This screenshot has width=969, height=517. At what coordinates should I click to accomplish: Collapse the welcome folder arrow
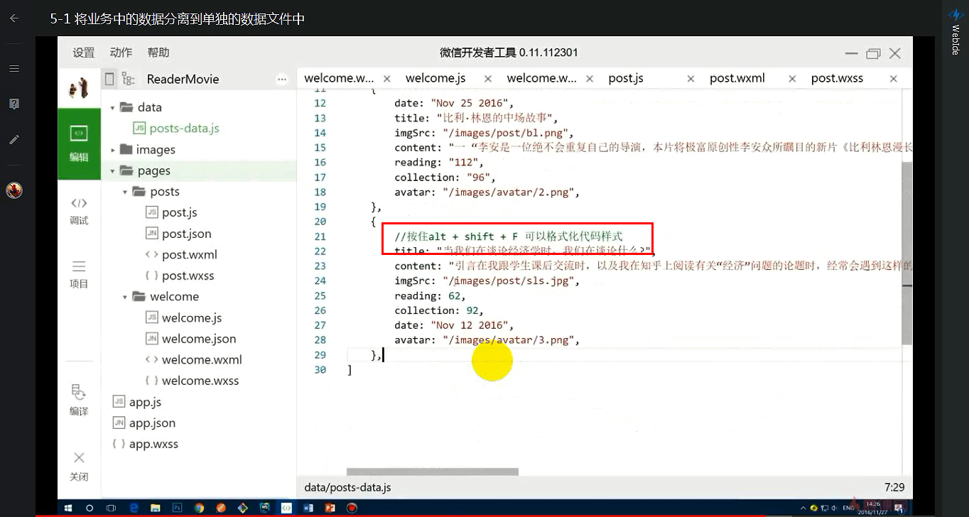click(124, 297)
